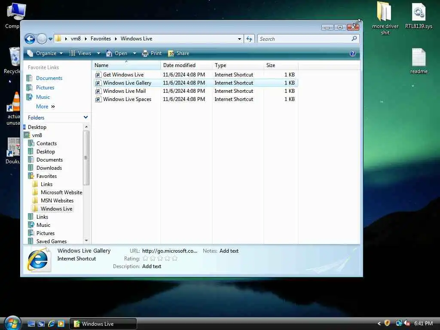
Task: Show hidden tray icons arrow
Action: point(379,324)
